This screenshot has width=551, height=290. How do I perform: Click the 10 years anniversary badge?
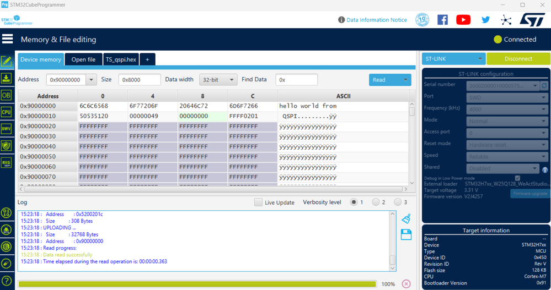coord(422,20)
